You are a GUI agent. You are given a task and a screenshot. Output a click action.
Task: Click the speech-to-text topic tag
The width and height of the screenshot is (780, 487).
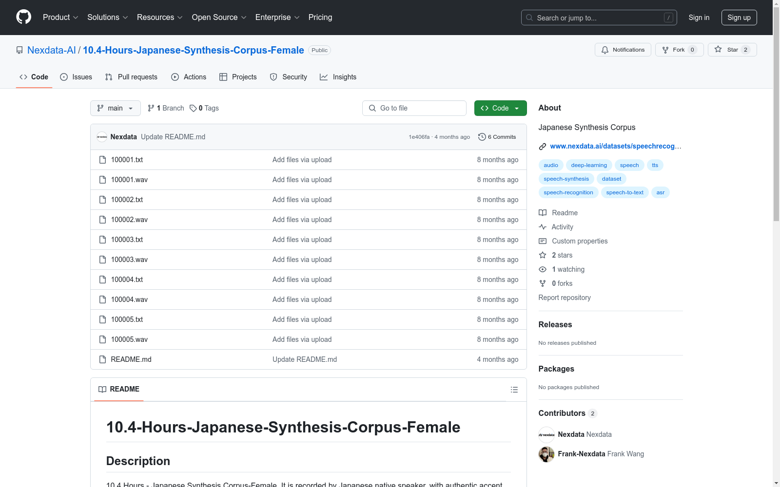[x=625, y=192]
